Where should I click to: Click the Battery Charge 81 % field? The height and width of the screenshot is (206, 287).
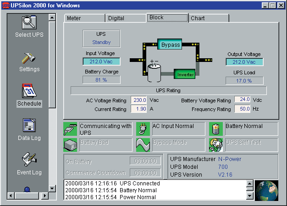click(x=101, y=80)
